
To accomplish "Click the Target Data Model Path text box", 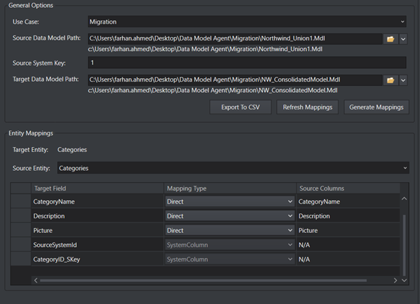I will tap(234, 80).
